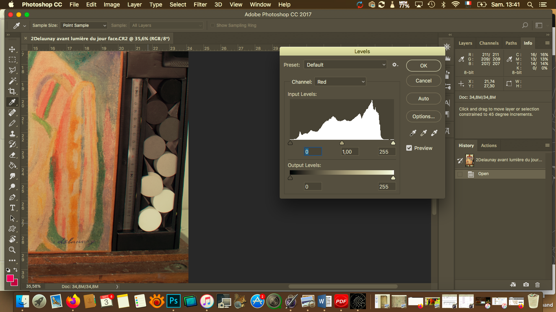
Task: Select the Polygonal Lasso tool
Action: click(12, 70)
